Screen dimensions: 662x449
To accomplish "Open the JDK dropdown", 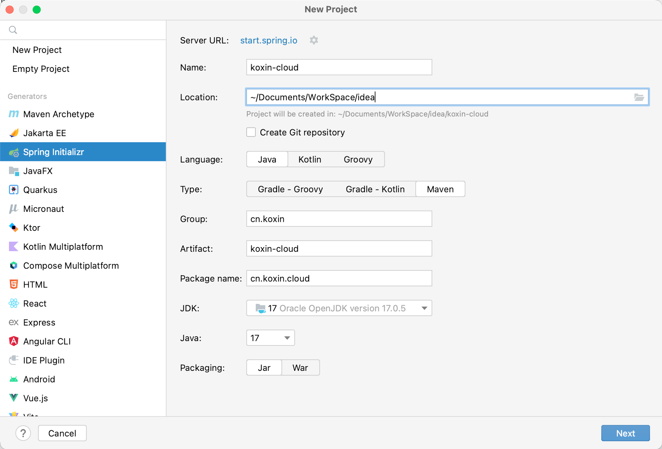I will [339, 308].
